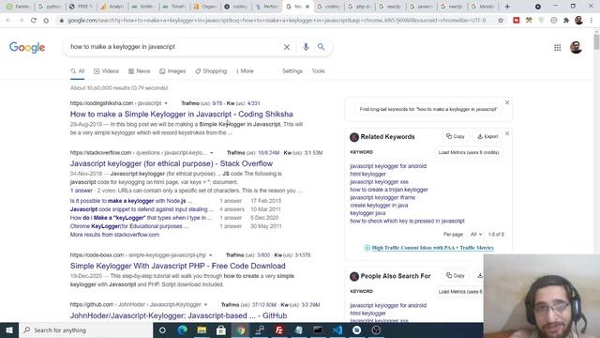
Task: Open search Settings
Action: 292,71
